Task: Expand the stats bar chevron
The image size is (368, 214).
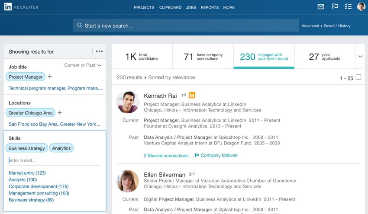Action: 360,56
